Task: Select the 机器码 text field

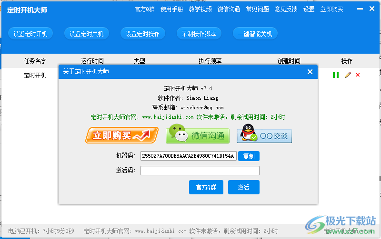Action: (x=188, y=156)
